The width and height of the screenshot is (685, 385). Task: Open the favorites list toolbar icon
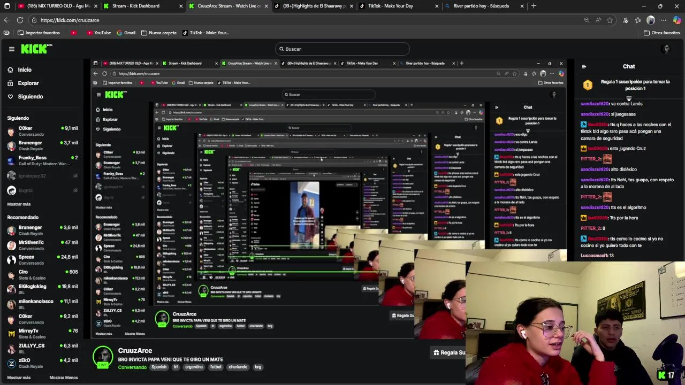638,20
